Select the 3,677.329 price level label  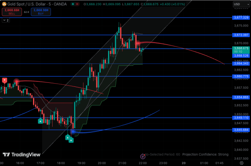(x=241, y=18)
